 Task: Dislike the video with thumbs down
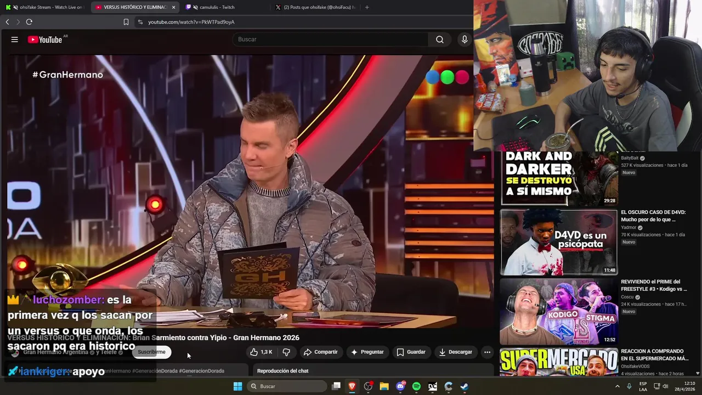click(286, 352)
